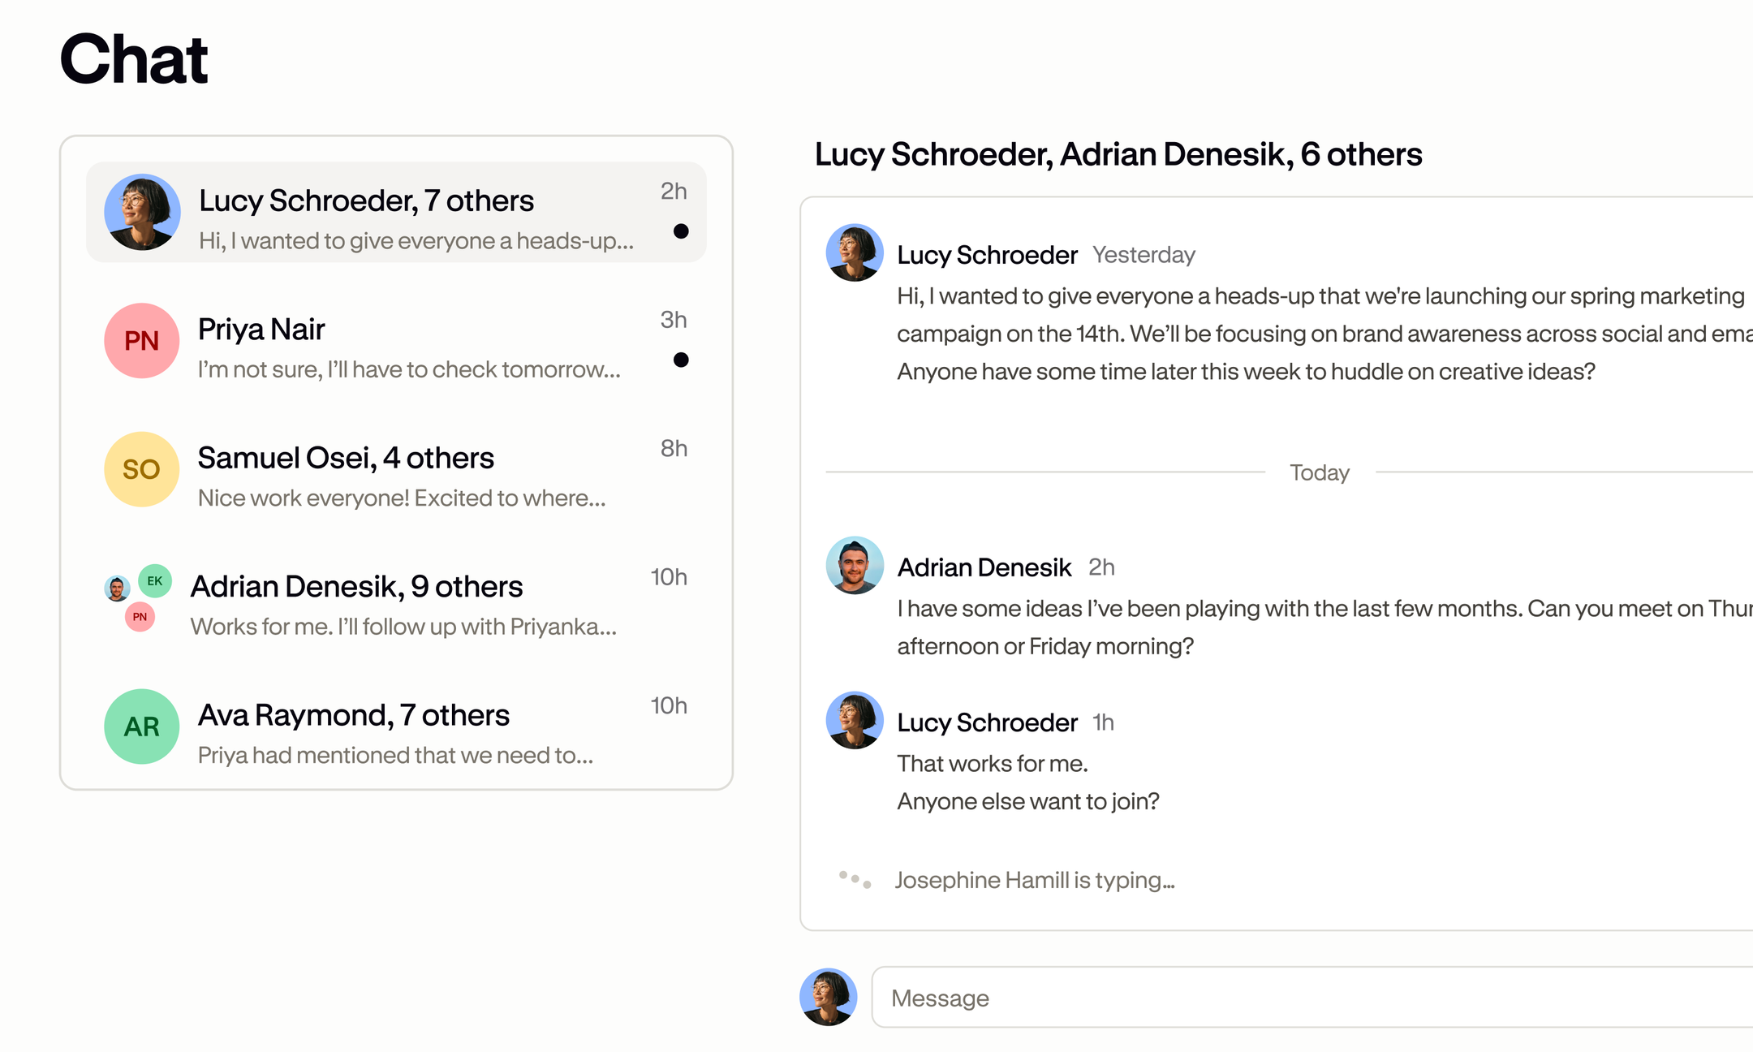Screen dimensions: 1753x1052
Task: Click message 'That works for me.'
Action: [x=993, y=764]
